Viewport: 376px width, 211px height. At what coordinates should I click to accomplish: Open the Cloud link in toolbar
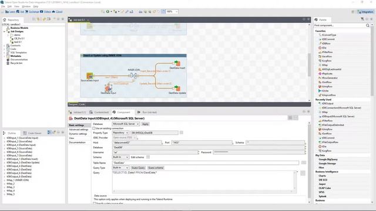58,12
